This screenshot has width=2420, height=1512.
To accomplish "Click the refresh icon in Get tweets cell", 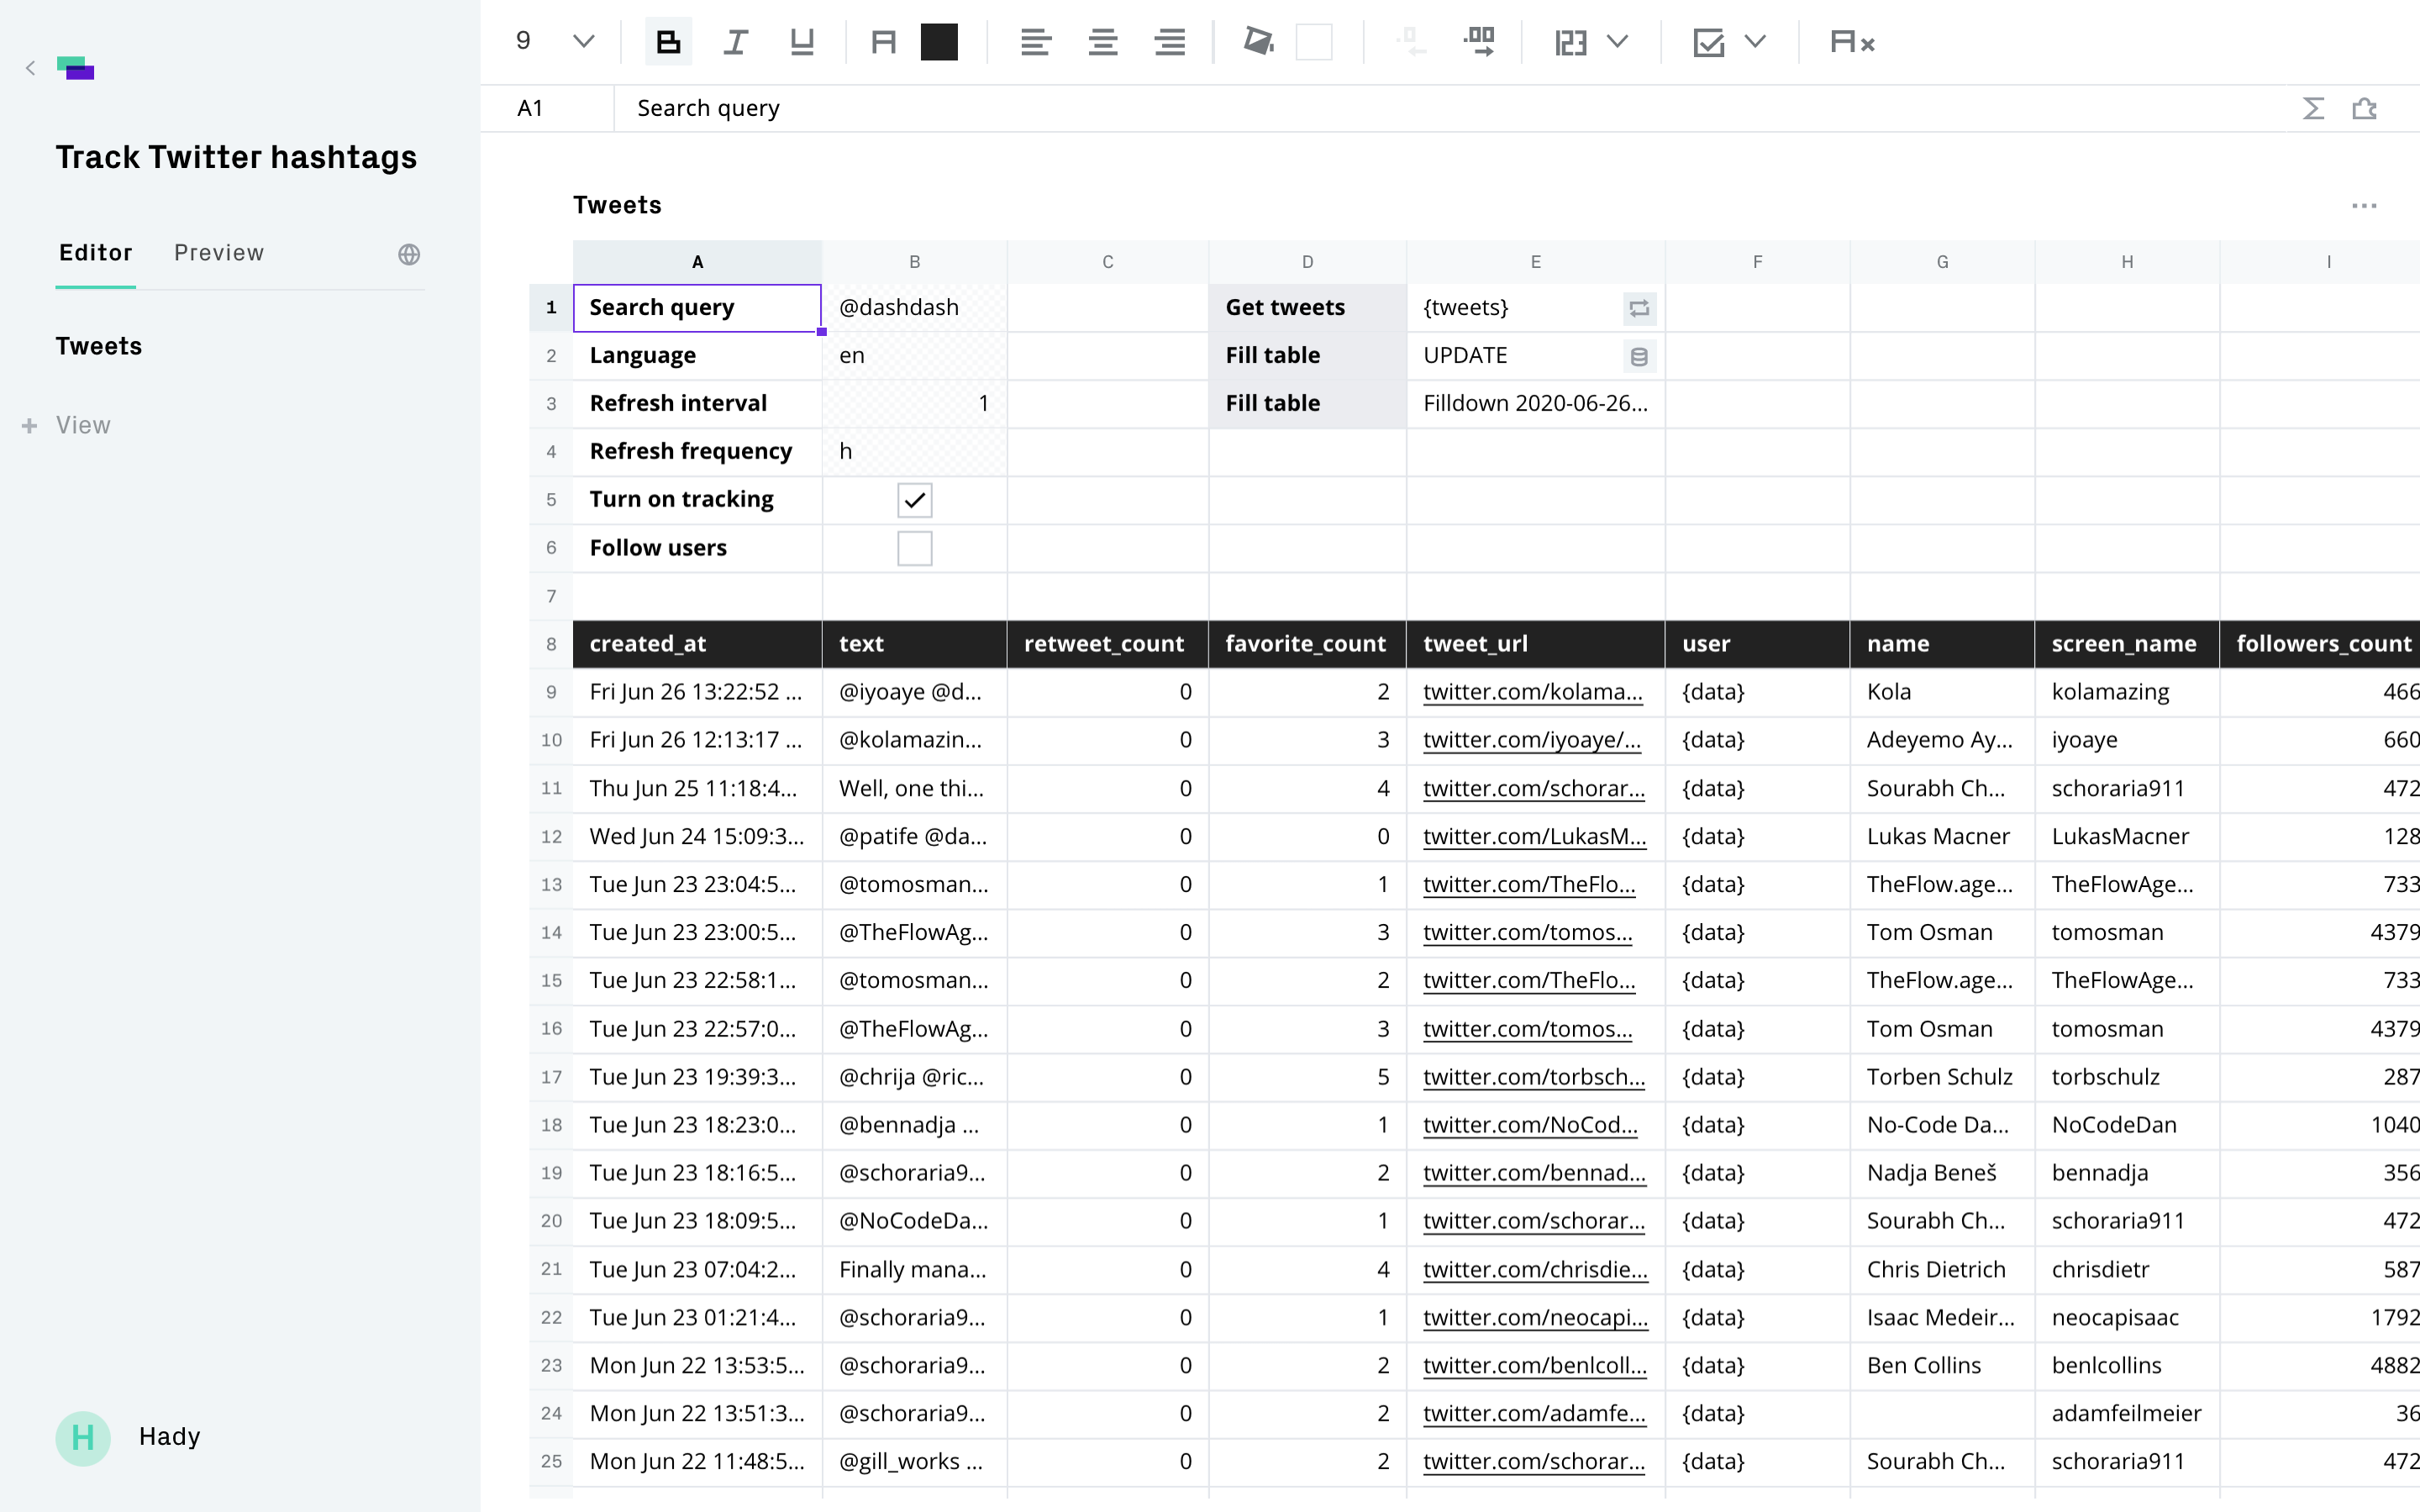I will coord(1639,308).
